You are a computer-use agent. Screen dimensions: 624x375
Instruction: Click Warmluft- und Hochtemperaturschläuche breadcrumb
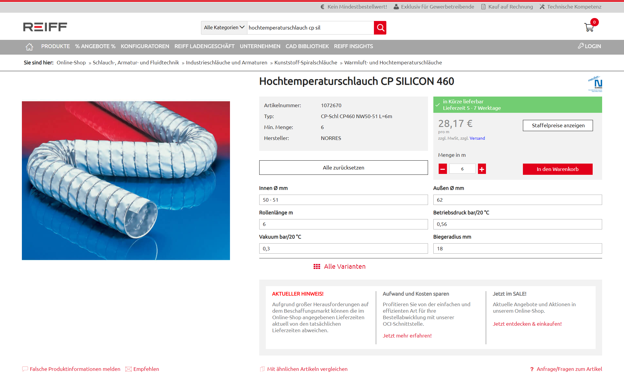tap(393, 63)
